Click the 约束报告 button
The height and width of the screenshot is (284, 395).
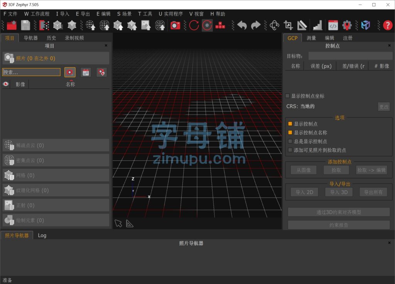point(339,225)
